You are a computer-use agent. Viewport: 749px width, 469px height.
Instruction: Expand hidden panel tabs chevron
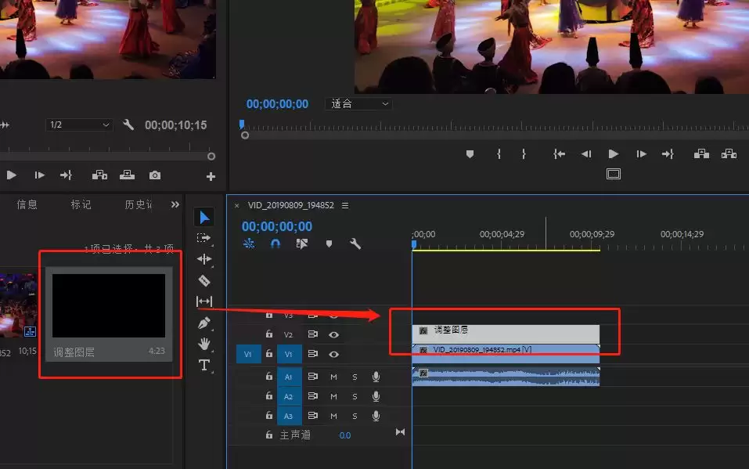tap(175, 204)
